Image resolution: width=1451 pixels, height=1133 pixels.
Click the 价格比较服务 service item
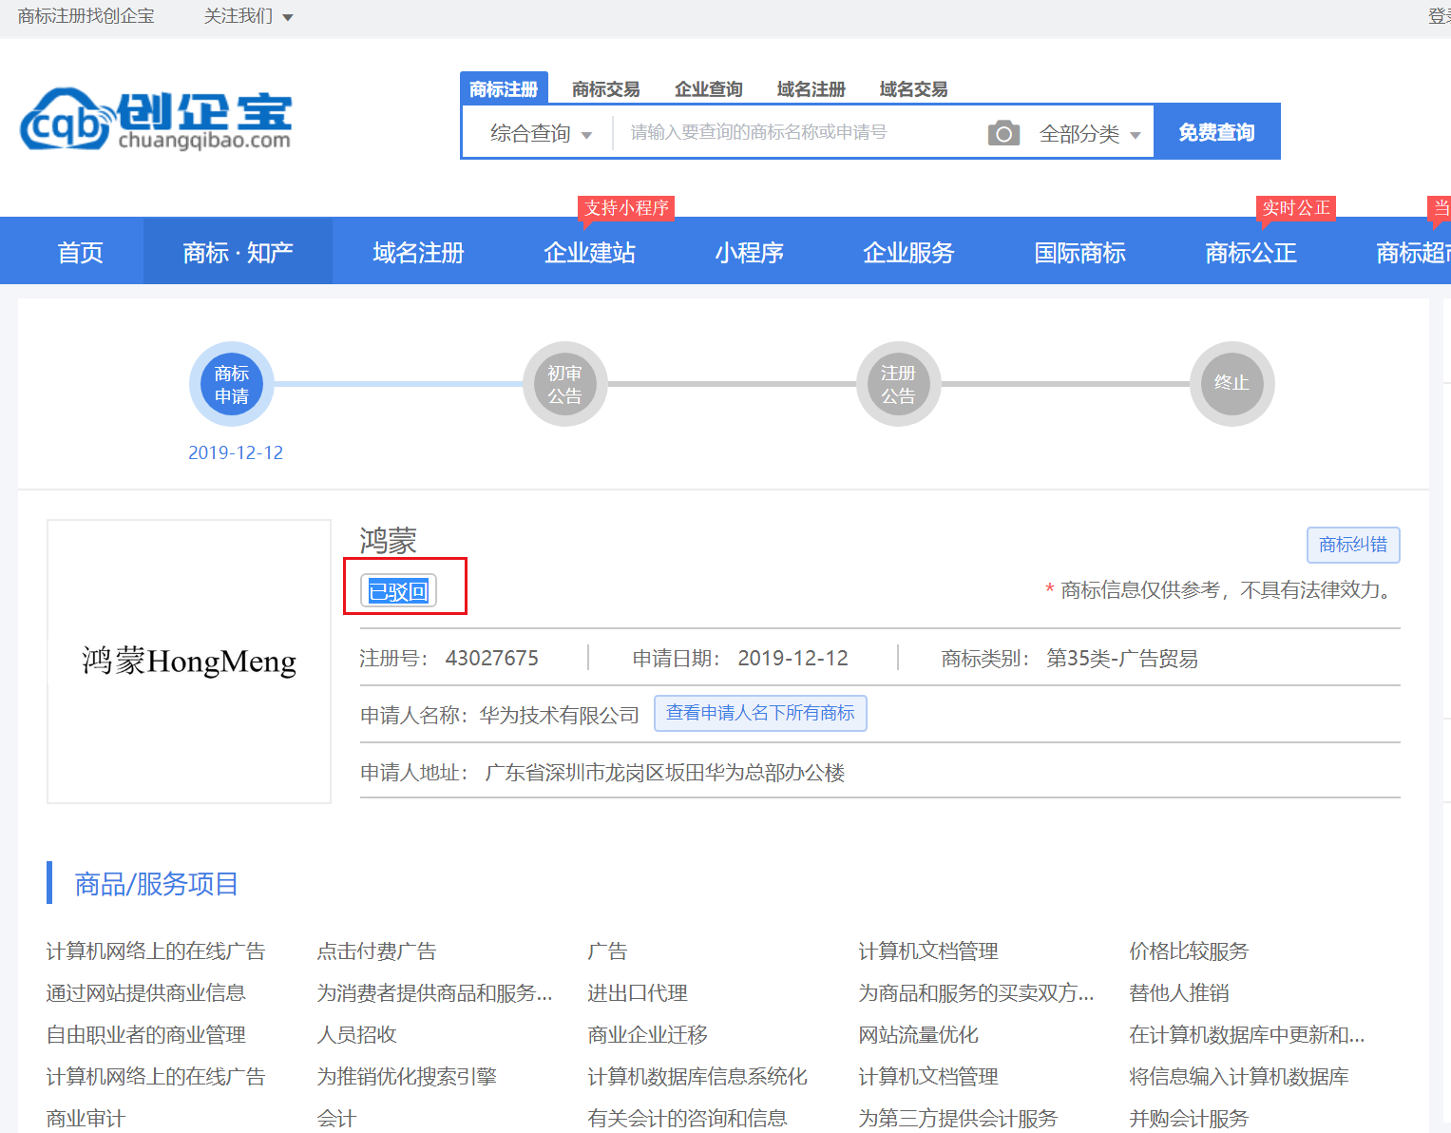1189,951
